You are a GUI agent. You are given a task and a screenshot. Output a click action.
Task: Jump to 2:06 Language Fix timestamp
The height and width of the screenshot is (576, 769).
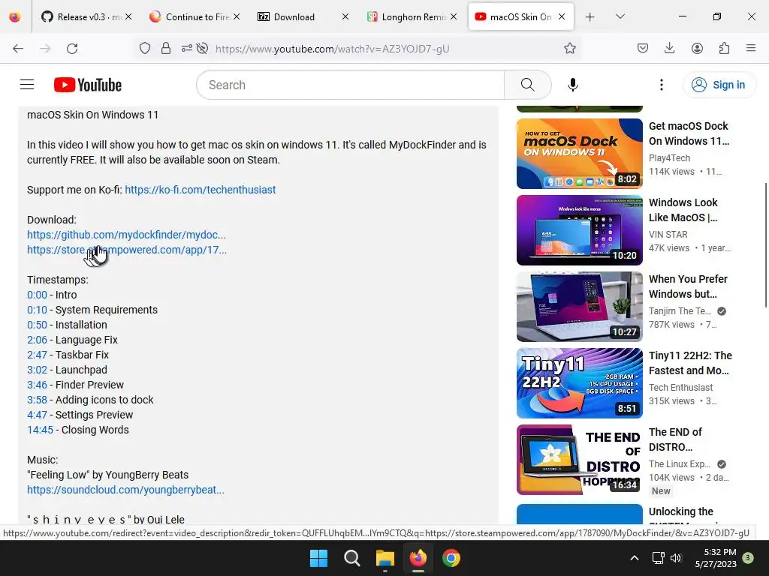pos(38,340)
